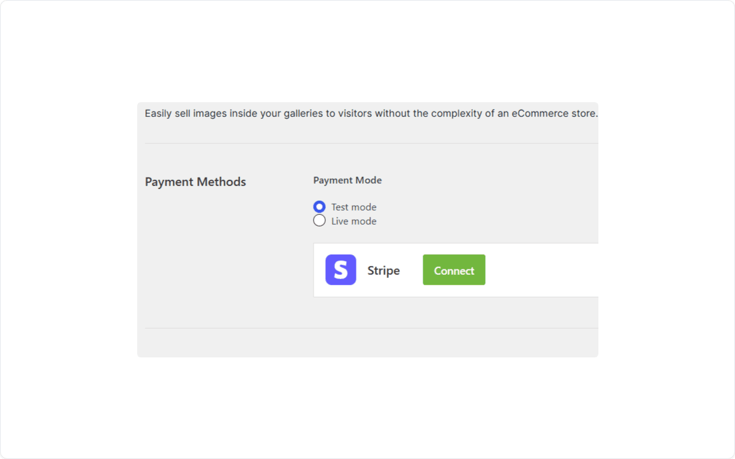The width and height of the screenshot is (735, 459).
Task: Select the Live mode radio button
Action: coord(319,221)
